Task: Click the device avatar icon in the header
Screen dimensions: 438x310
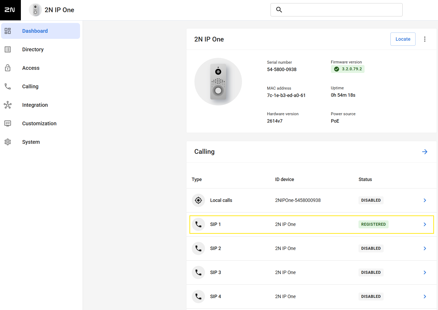Action: pos(35,10)
